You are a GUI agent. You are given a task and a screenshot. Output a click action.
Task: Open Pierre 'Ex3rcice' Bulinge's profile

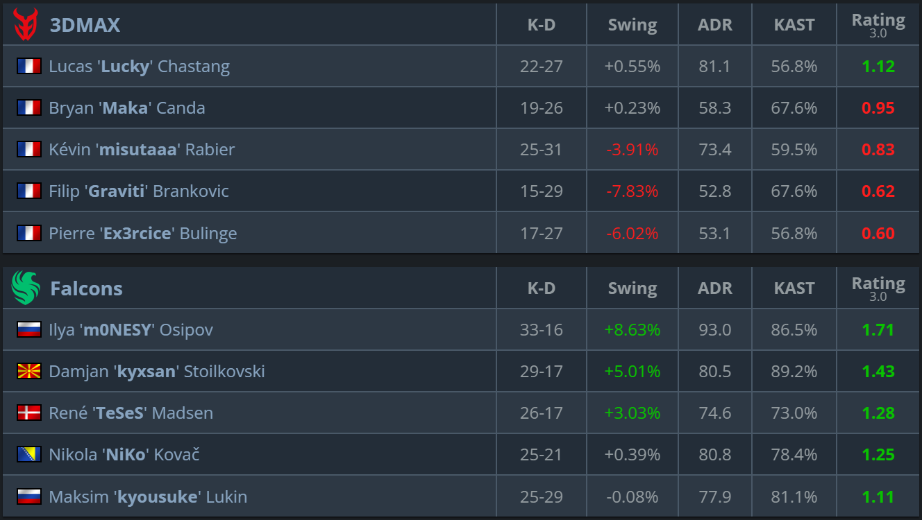[x=142, y=233]
